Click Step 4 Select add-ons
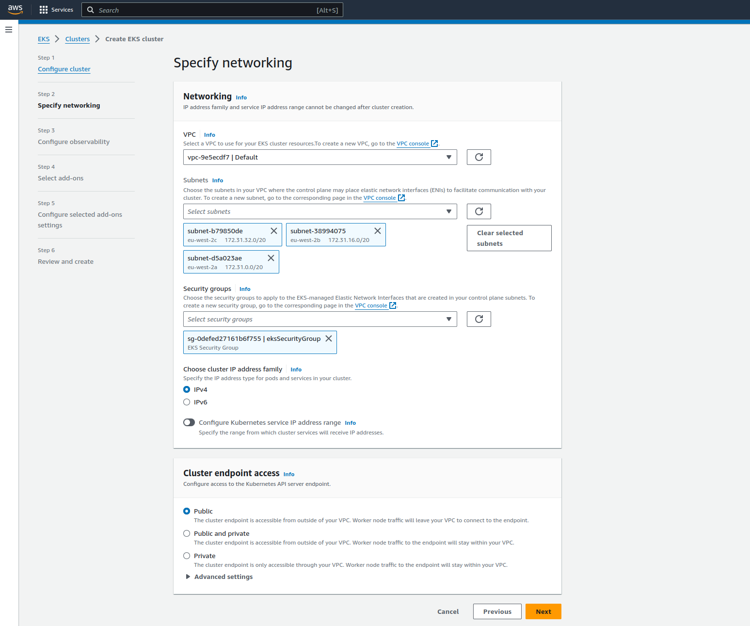The height and width of the screenshot is (626, 750). click(61, 178)
